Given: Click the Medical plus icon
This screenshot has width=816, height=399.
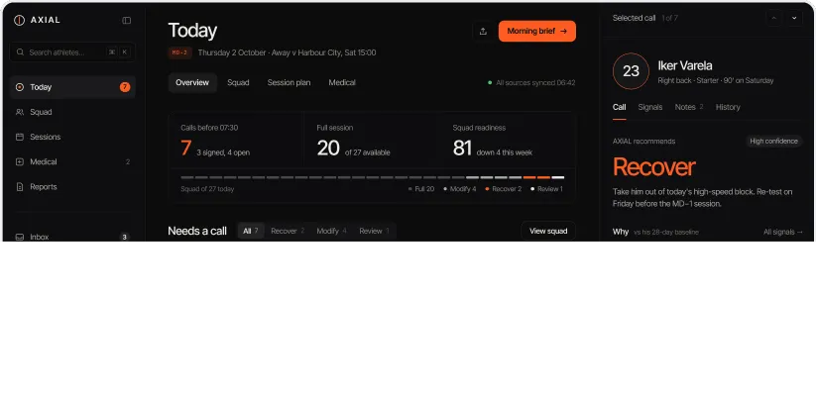Looking at the screenshot, I should point(20,161).
